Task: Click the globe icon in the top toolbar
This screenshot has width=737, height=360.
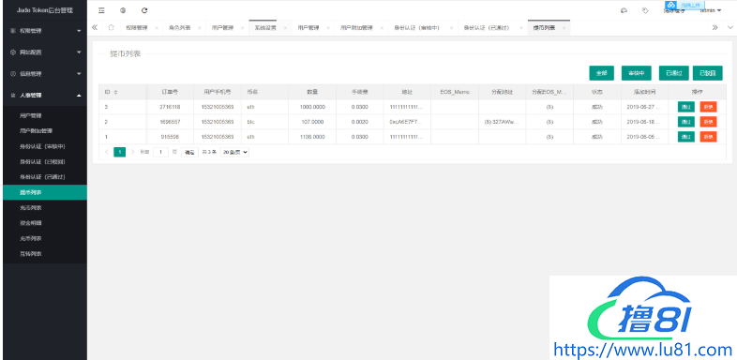Action: coord(123,10)
